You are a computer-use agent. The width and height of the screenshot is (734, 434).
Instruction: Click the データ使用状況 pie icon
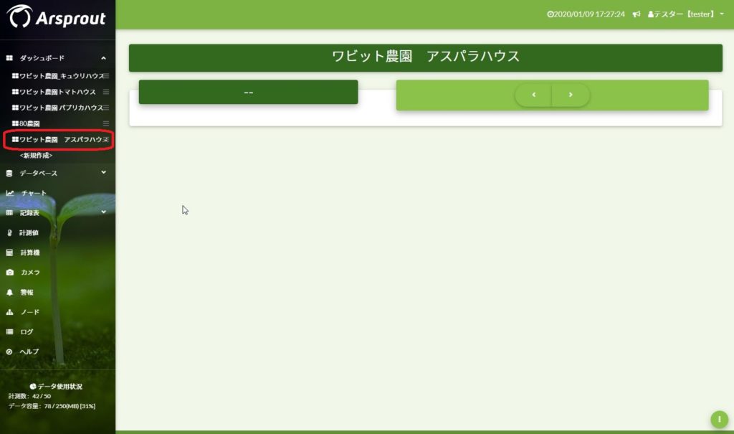tap(33, 387)
